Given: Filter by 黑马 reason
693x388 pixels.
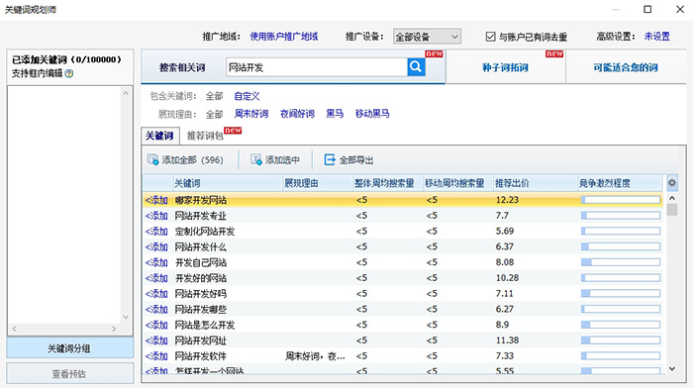Looking at the screenshot, I should [335, 114].
